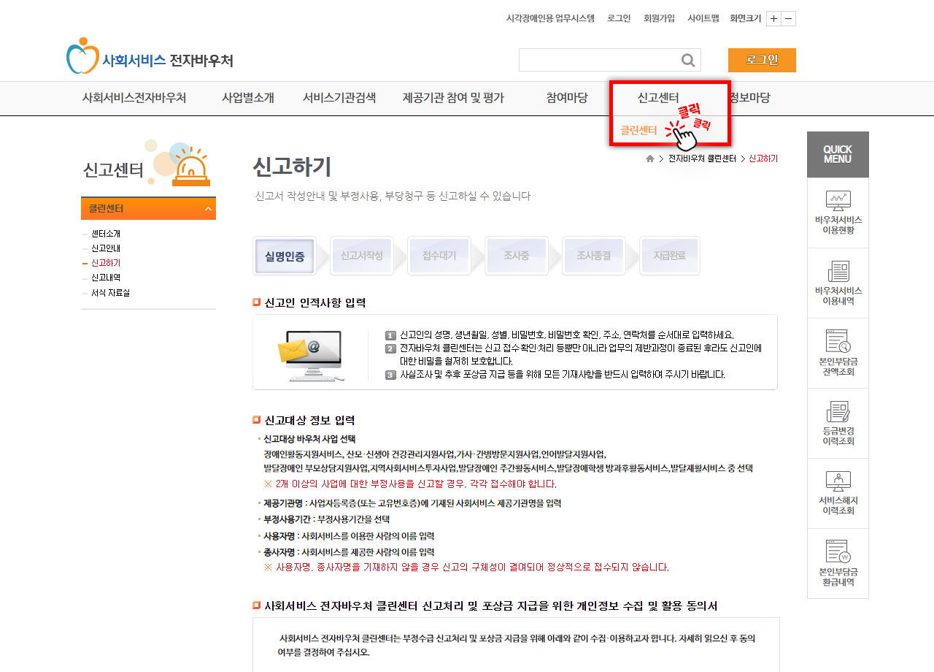The height and width of the screenshot is (672, 934).
Task: Click the home icon in breadcrumb
Action: (650, 159)
